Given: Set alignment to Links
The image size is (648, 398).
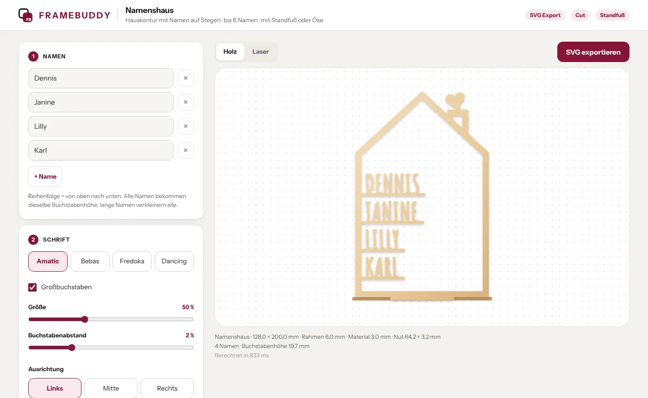Looking at the screenshot, I should point(55,388).
